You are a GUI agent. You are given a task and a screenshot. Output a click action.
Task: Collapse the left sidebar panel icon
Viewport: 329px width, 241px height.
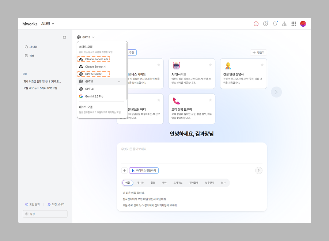[x=64, y=37]
